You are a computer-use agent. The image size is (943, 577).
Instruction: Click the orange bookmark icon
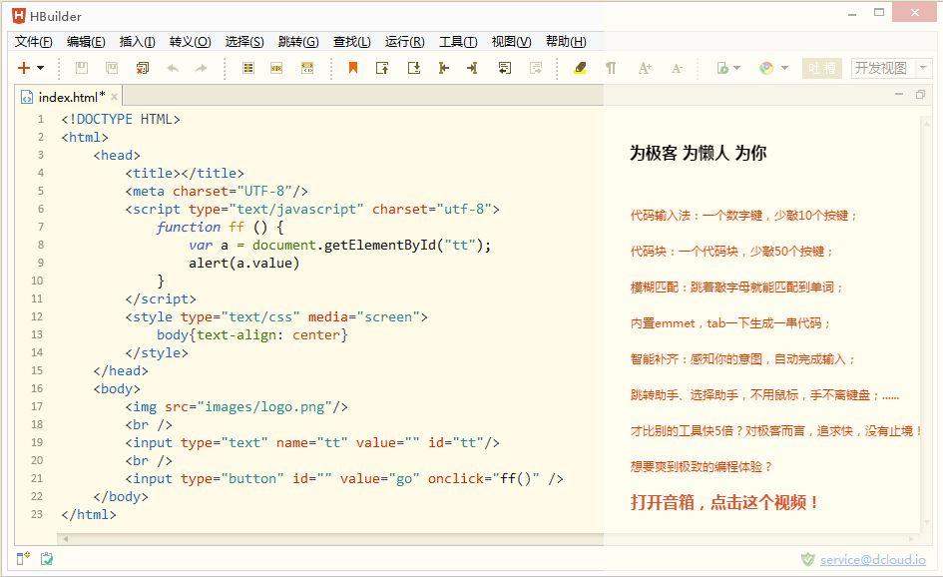[x=353, y=68]
